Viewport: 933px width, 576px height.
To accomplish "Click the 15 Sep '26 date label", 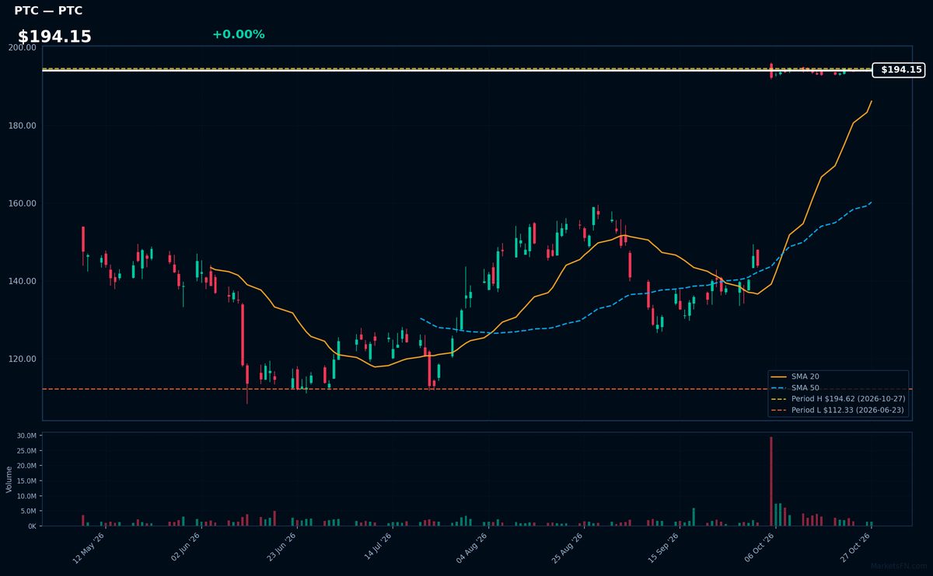I will [x=662, y=548].
